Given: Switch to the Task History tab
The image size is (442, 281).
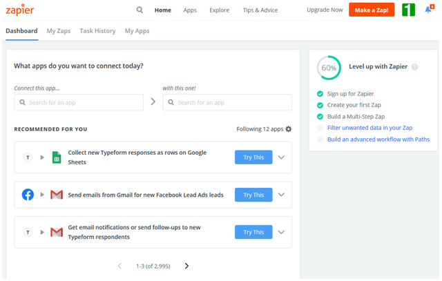Looking at the screenshot, I should click(97, 30).
